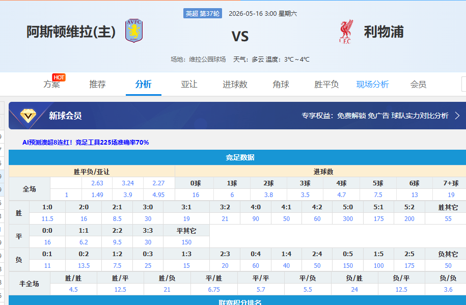Click the 胜平负/亚让 column group header
Screen dimensions: 466x305
(x=92, y=172)
